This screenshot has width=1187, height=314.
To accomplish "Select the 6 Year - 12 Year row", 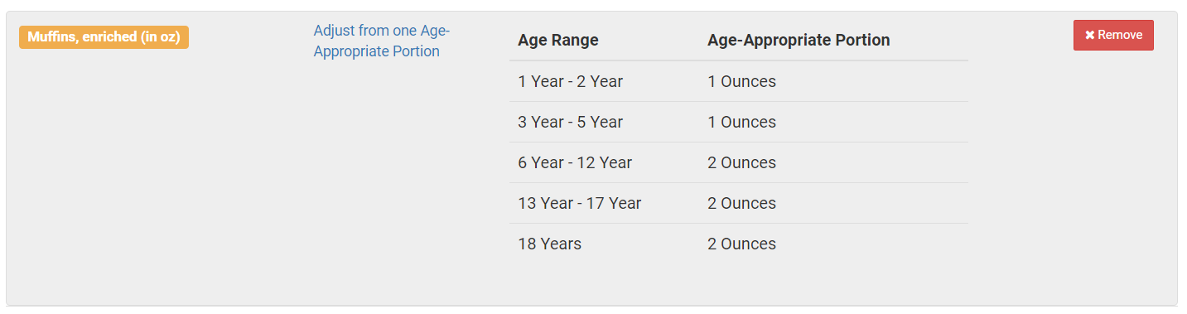I will point(739,162).
